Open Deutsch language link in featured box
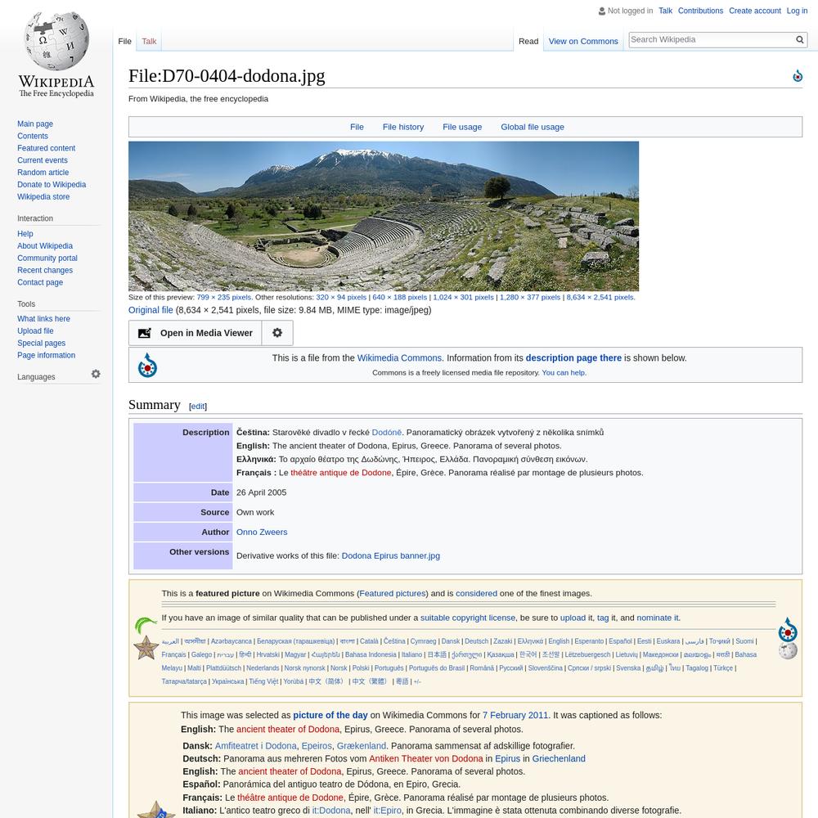 476,641
